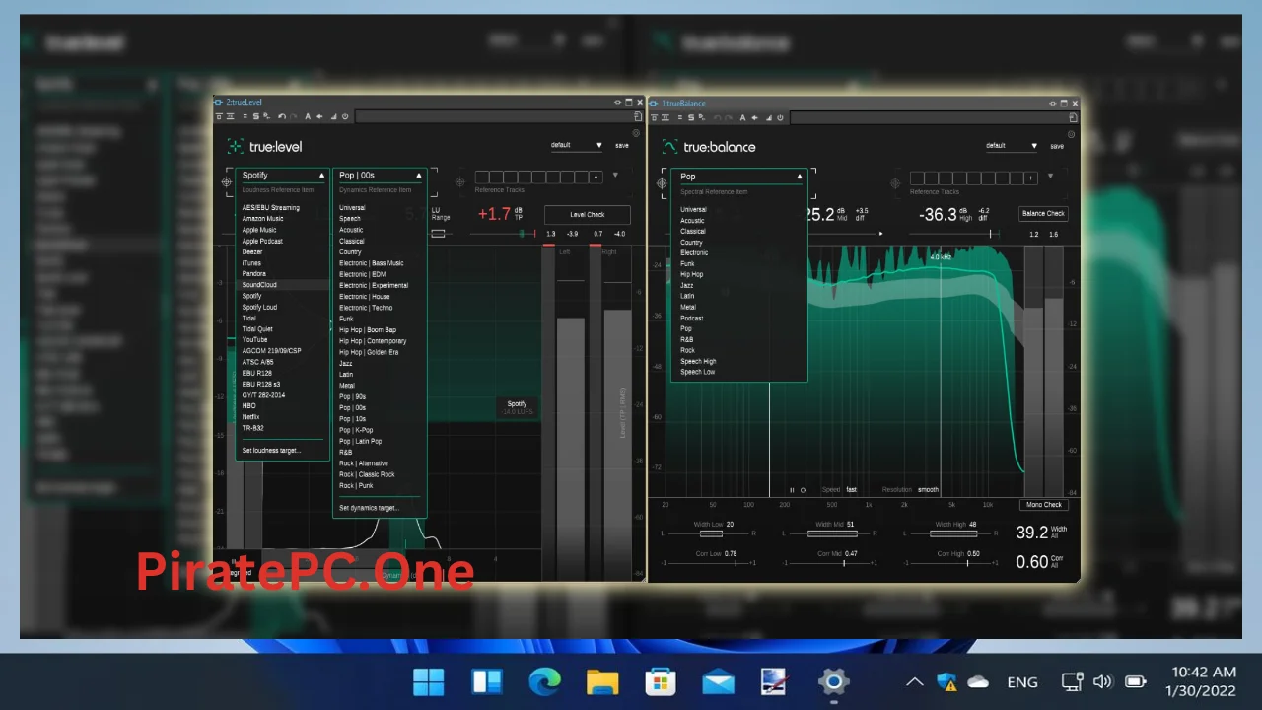Toggle bypass power icon in trueBalance toolbar
1262x710 pixels.
point(780,117)
